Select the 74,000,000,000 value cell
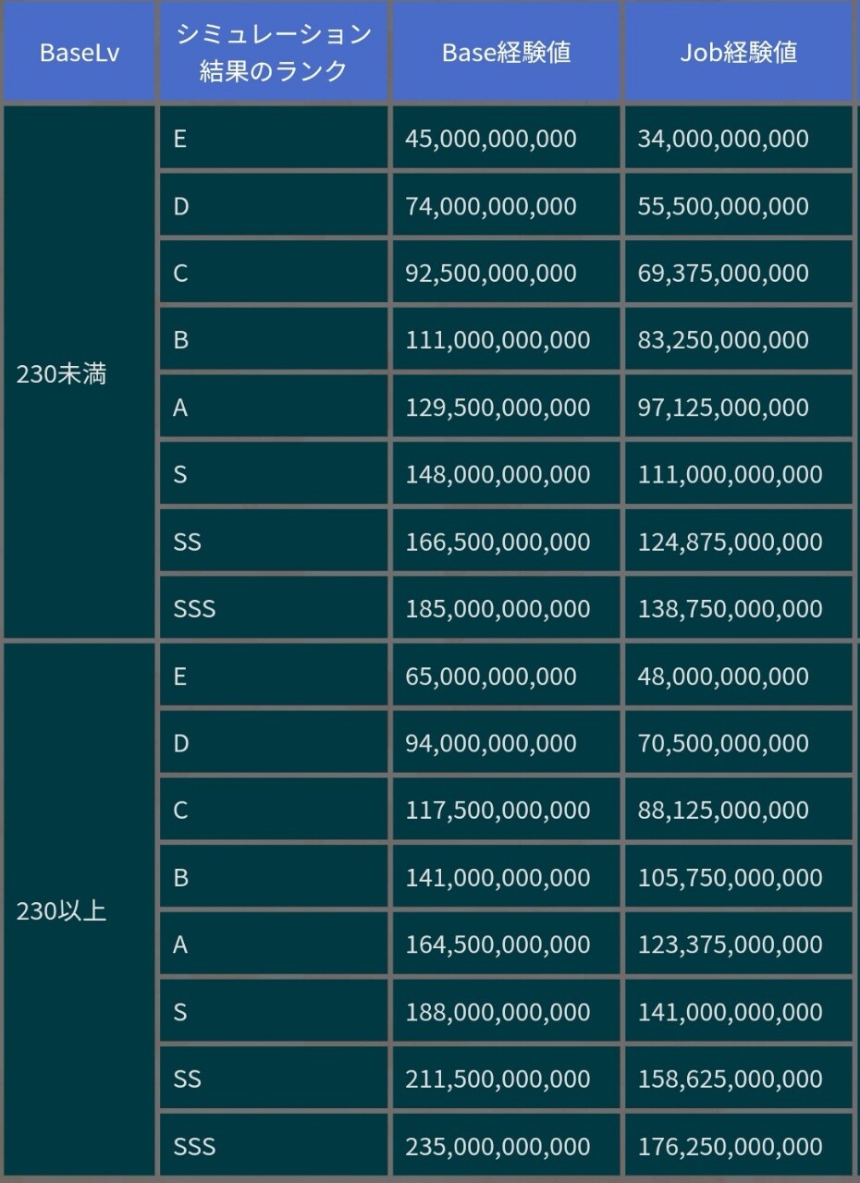The width and height of the screenshot is (860, 1183). click(x=491, y=206)
